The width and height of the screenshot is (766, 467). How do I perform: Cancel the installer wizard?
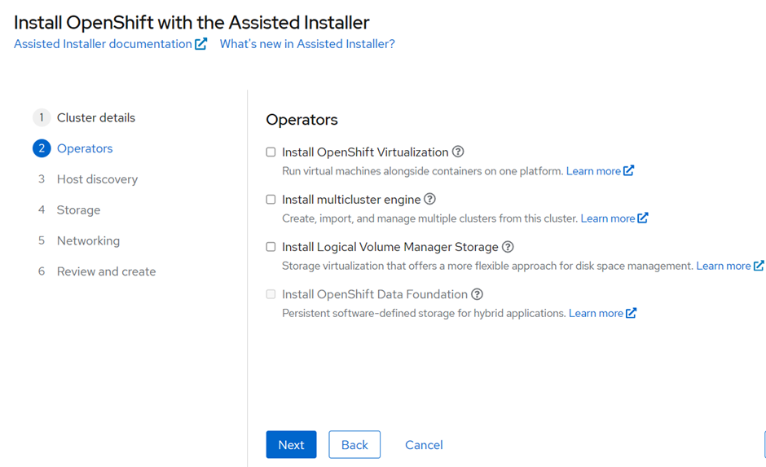click(x=424, y=445)
